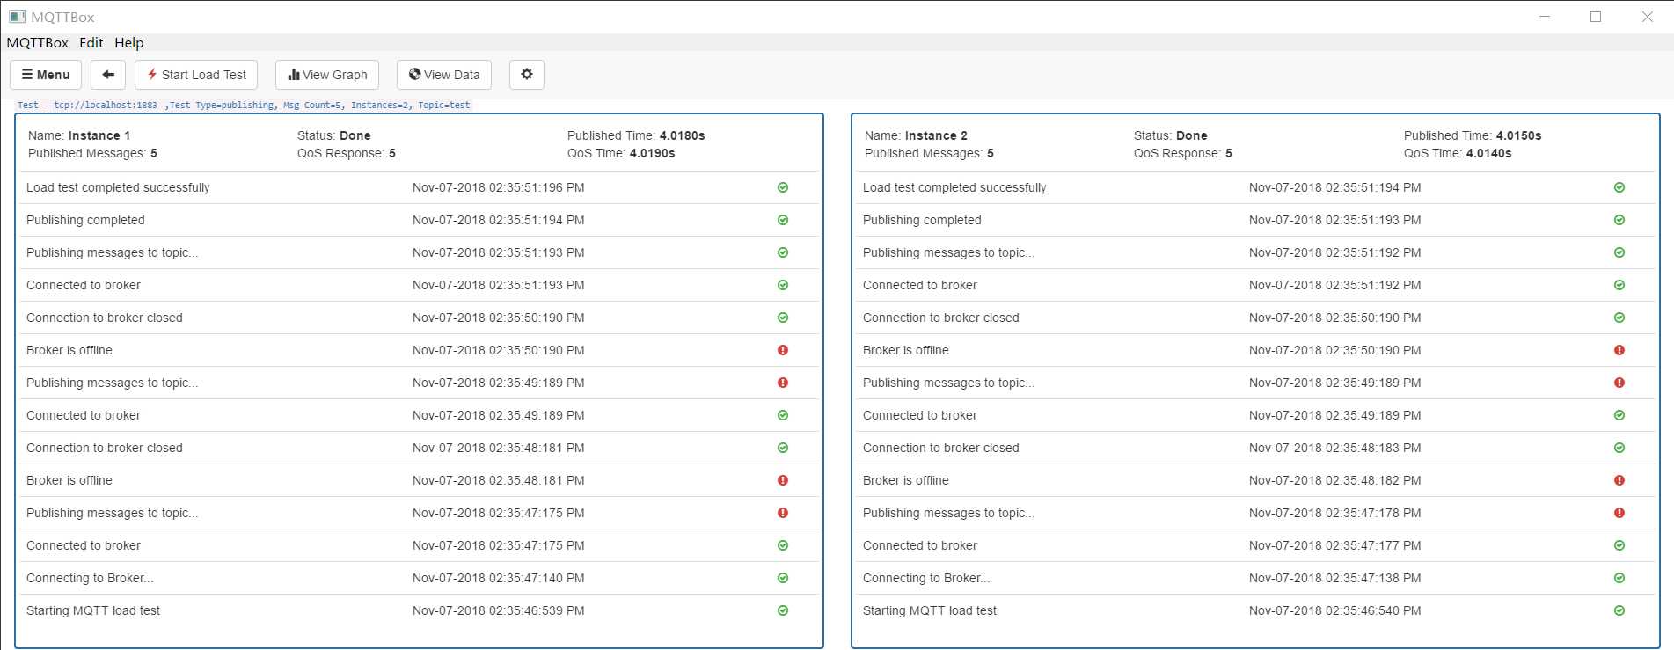This screenshot has height=650, width=1674.
Task: Click Instance 1 'Connecting to Broker...' success icon
Action: [783, 578]
